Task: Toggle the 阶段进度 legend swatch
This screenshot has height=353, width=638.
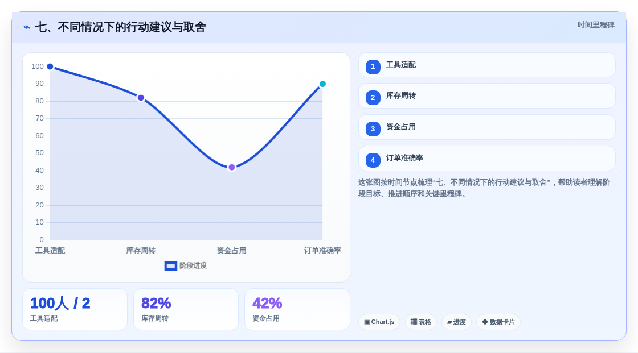Action: pos(170,266)
